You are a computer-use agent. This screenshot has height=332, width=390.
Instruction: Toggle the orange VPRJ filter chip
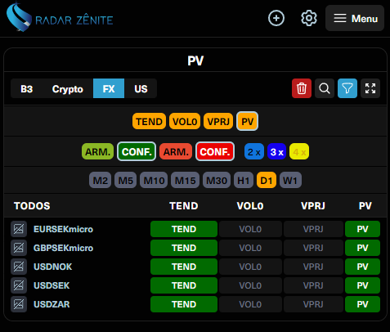click(218, 121)
